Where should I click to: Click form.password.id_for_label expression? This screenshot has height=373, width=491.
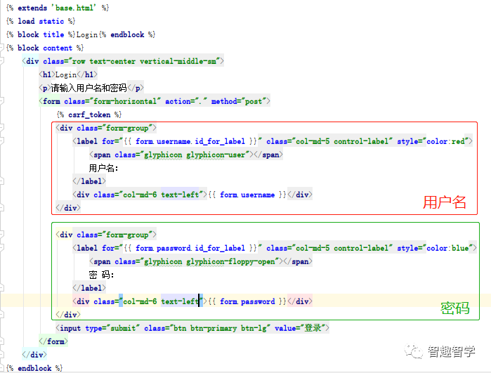(x=190, y=248)
